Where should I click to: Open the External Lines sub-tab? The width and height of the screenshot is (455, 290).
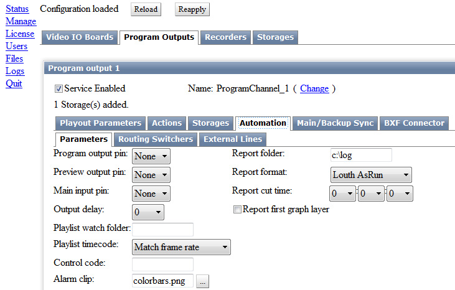(x=233, y=139)
